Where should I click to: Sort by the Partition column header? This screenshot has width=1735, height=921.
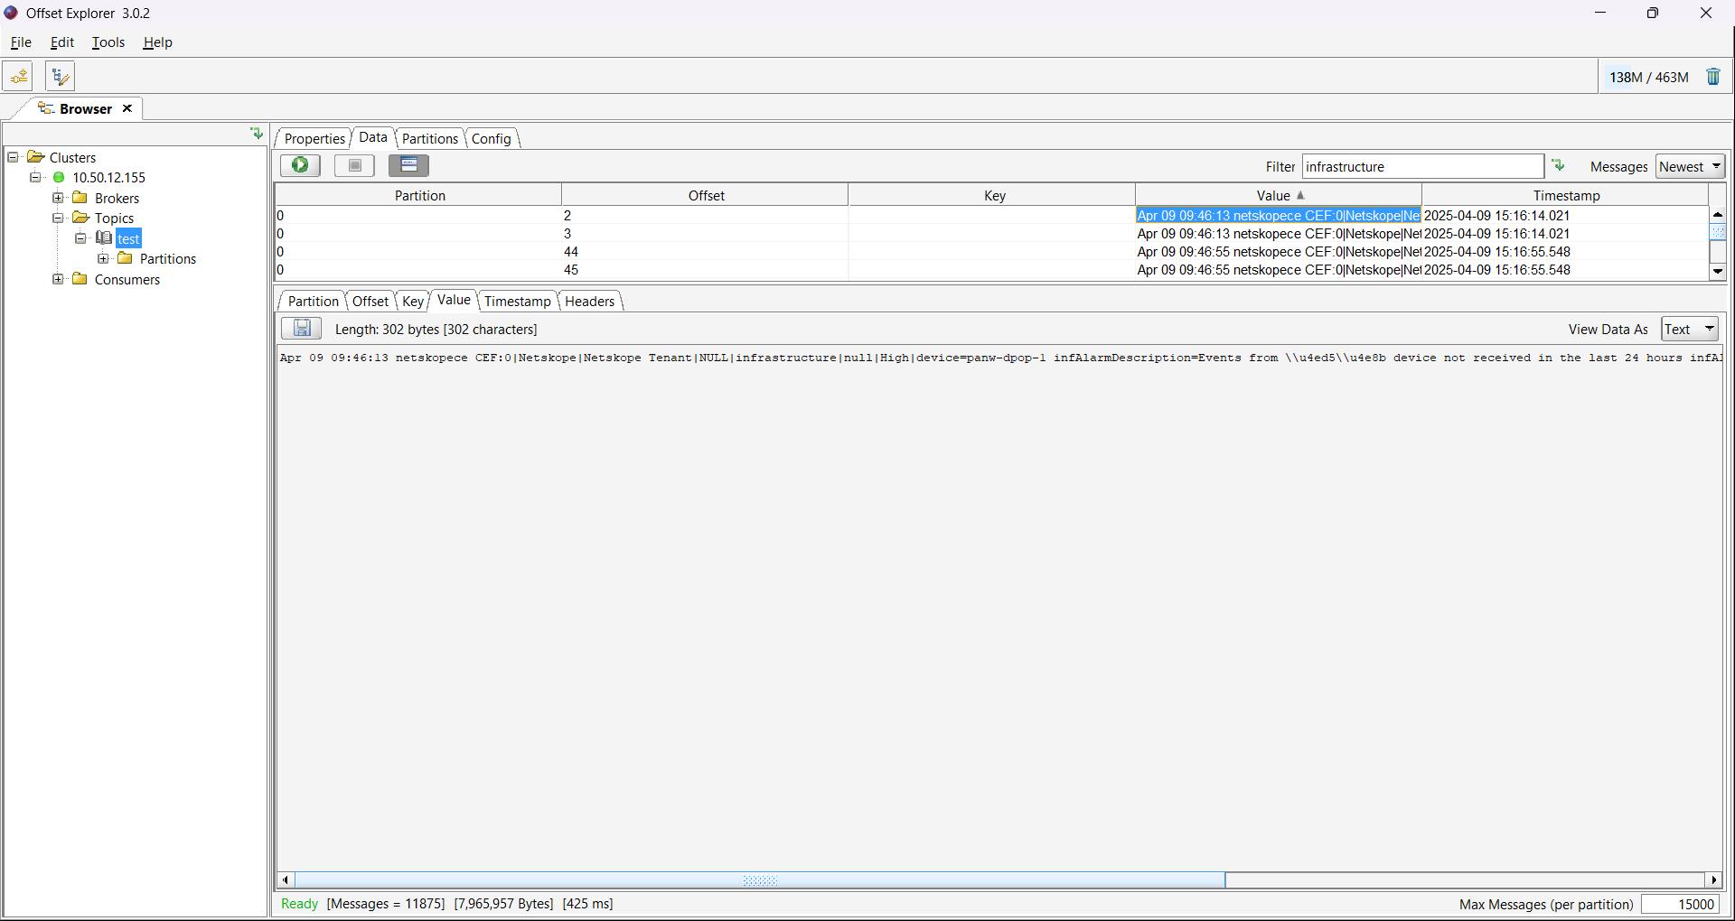(x=419, y=195)
